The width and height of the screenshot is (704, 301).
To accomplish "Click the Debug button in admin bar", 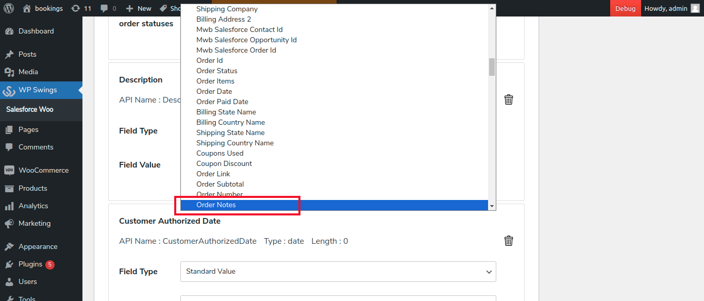I will [626, 8].
